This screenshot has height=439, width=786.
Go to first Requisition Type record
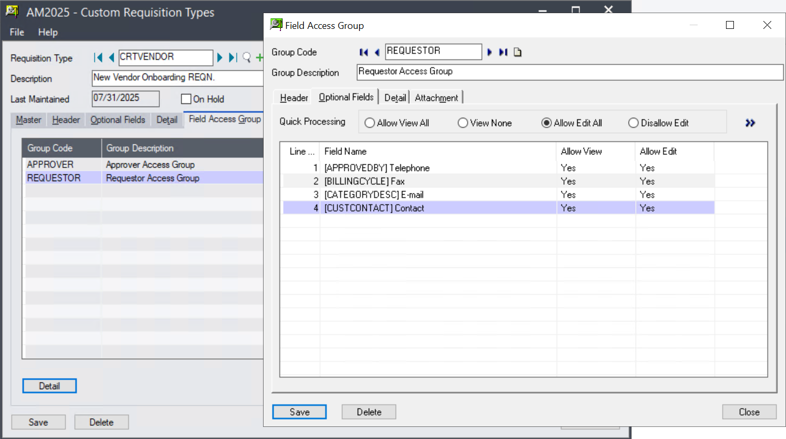(x=98, y=58)
